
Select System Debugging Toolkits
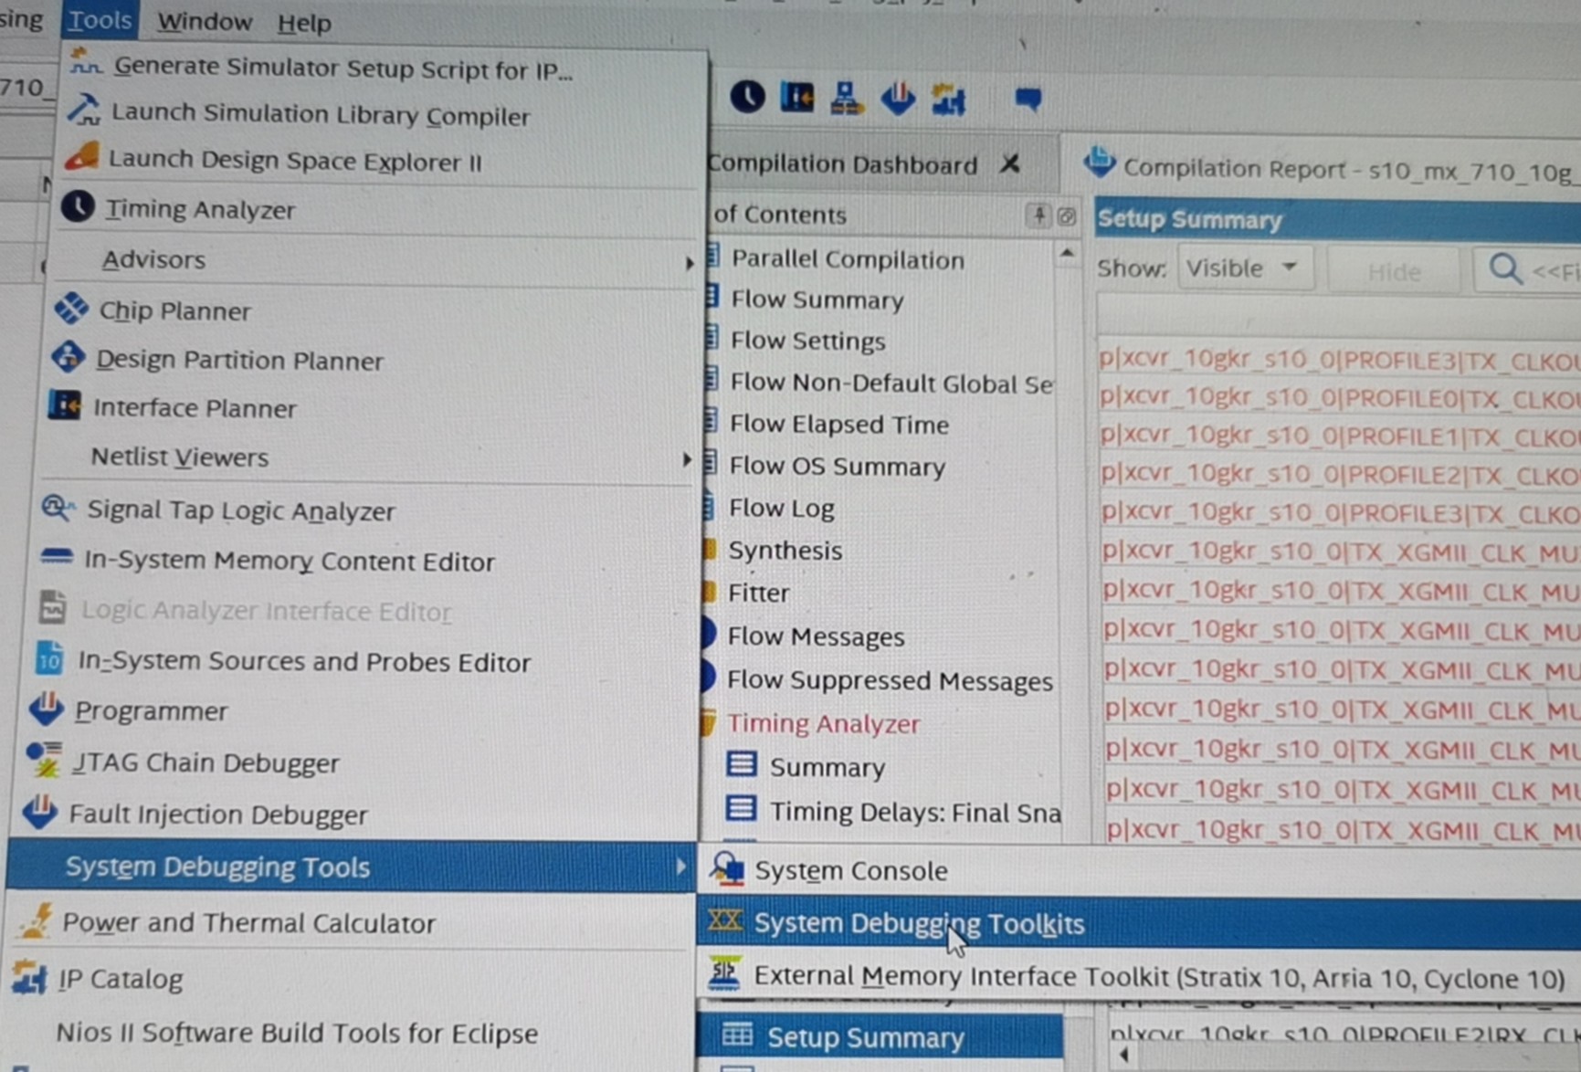coord(919,923)
